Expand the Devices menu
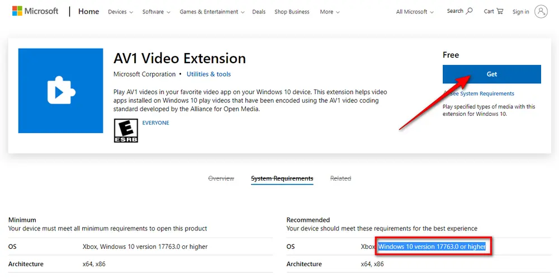This screenshot has height=279, width=559. [121, 12]
